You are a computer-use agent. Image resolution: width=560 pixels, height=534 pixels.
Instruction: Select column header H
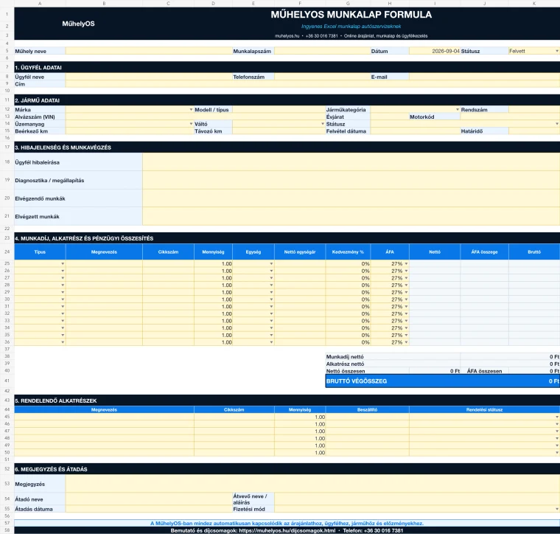point(390,3)
